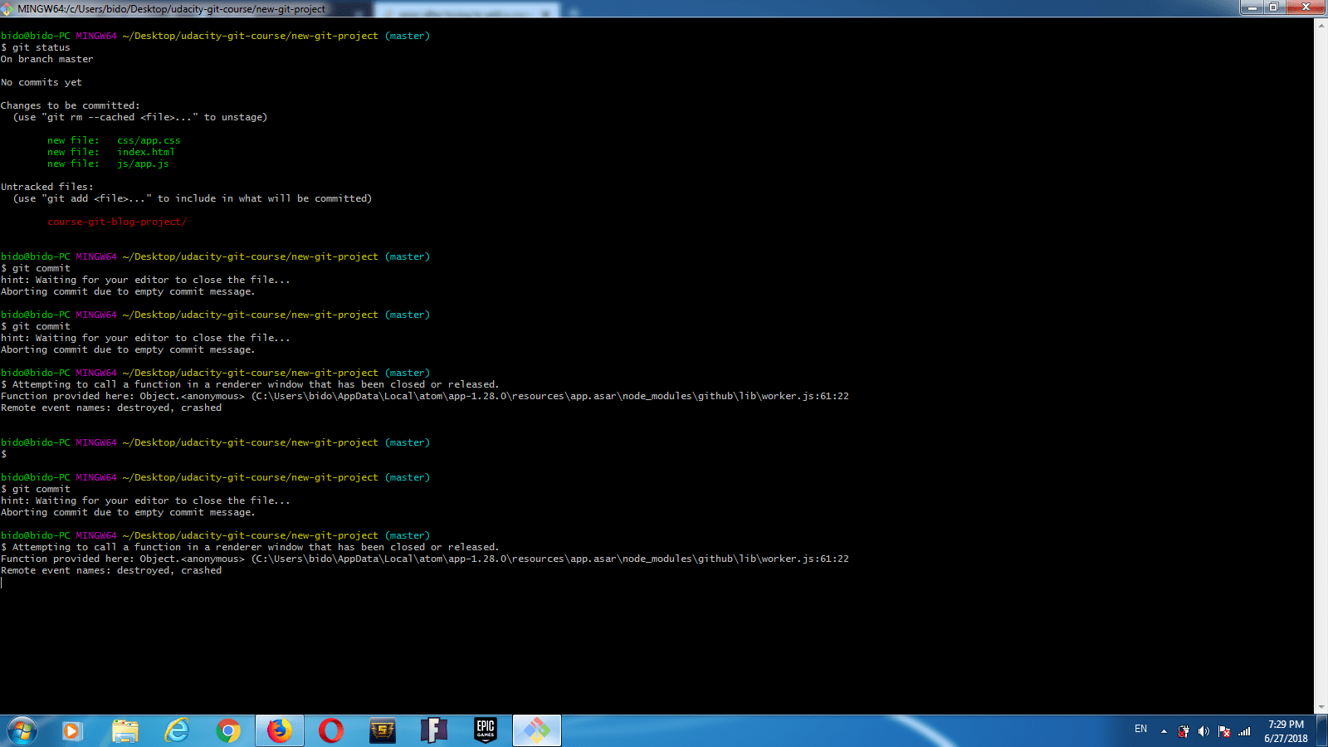This screenshot has height=747, width=1328.
Task: Launch Fortnite from the taskbar
Action: pyautogui.click(x=434, y=731)
